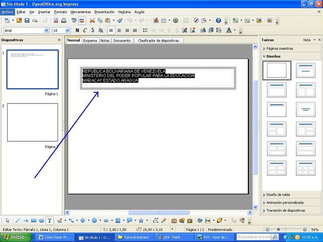
Task: Expand the Animación personalizada section
Action: [x=291, y=203]
